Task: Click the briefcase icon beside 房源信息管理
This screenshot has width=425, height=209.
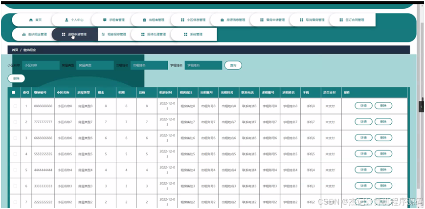Action: [x=222, y=20]
